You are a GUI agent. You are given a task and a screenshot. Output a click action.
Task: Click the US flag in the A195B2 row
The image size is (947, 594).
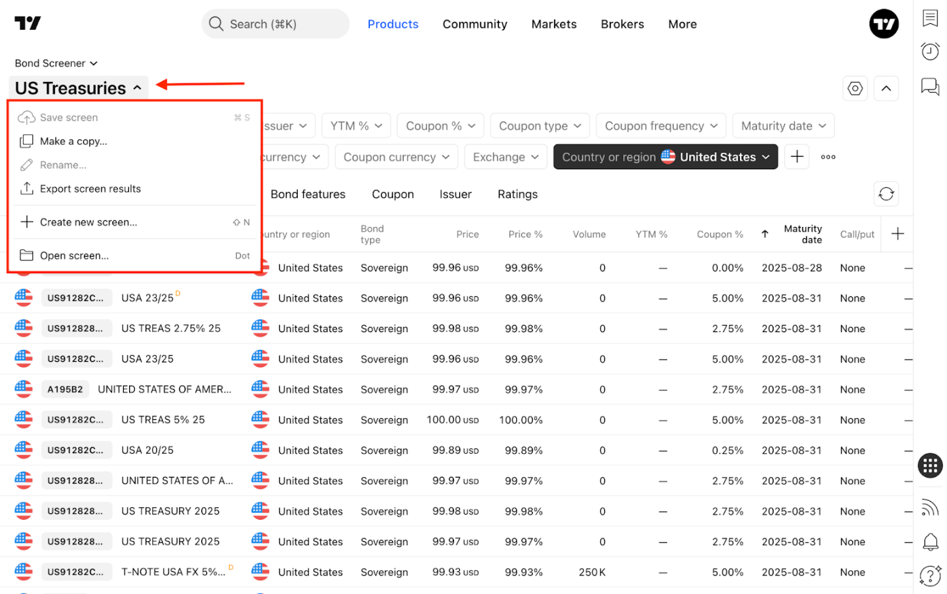(x=23, y=389)
